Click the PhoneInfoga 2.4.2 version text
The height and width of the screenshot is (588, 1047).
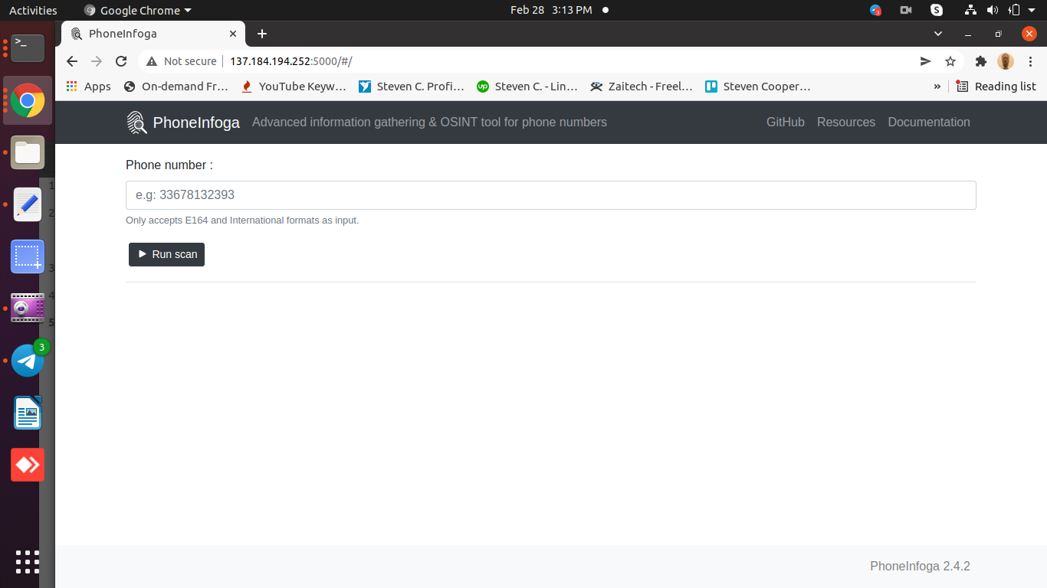[x=920, y=567]
